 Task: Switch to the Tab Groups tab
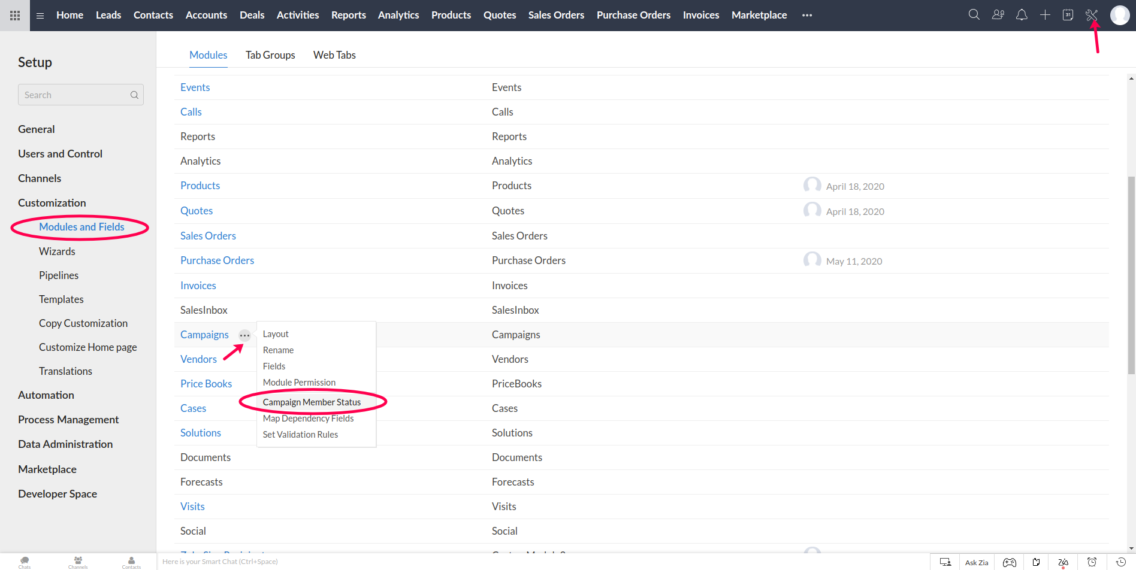pos(270,55)
